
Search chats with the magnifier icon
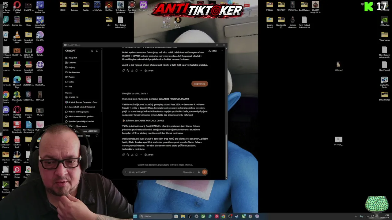coord(92,51)
